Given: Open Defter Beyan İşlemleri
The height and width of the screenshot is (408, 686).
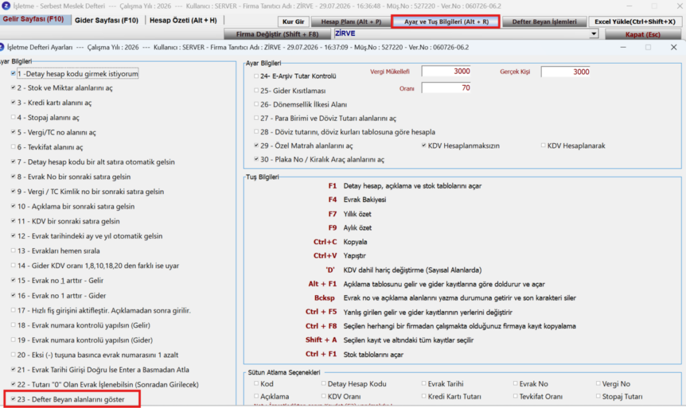Looking at the screenshot, I should [544, 21].
